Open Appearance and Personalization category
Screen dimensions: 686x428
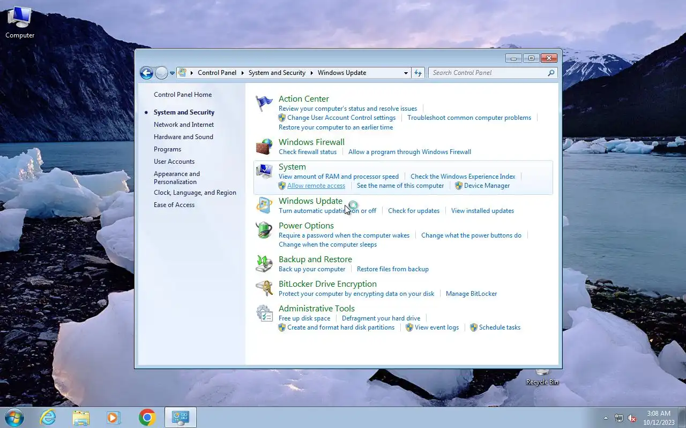177,178
